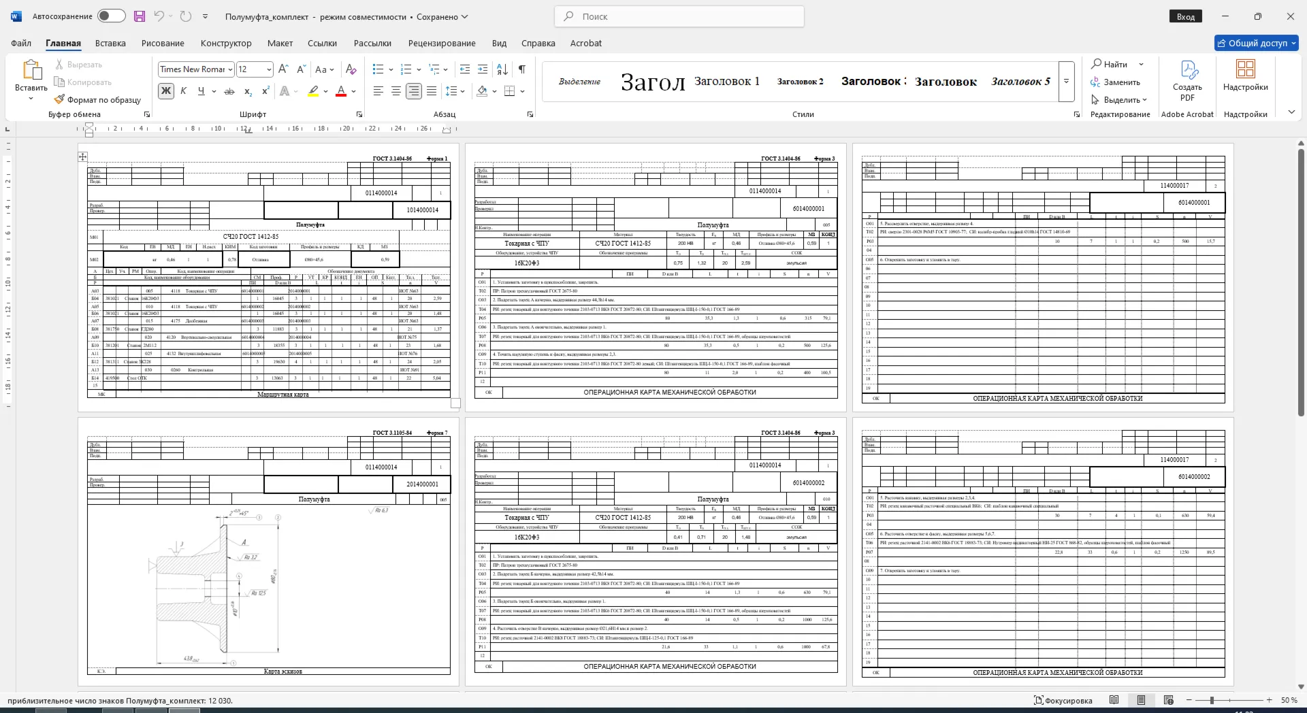Click Найти find button
This screenshot has width=1307, height=713.
pyautogui.click(x=1110, y=64)
